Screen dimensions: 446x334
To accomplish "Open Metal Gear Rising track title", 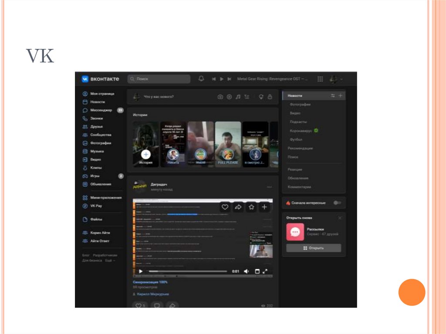I will [x=273, y=79].
